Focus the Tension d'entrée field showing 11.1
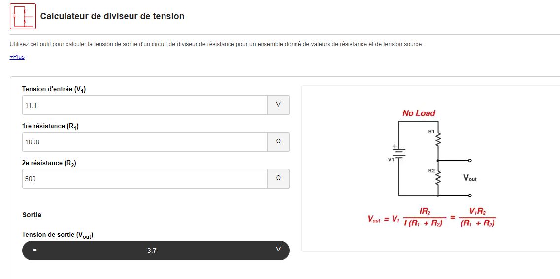 tap(145, 105)
